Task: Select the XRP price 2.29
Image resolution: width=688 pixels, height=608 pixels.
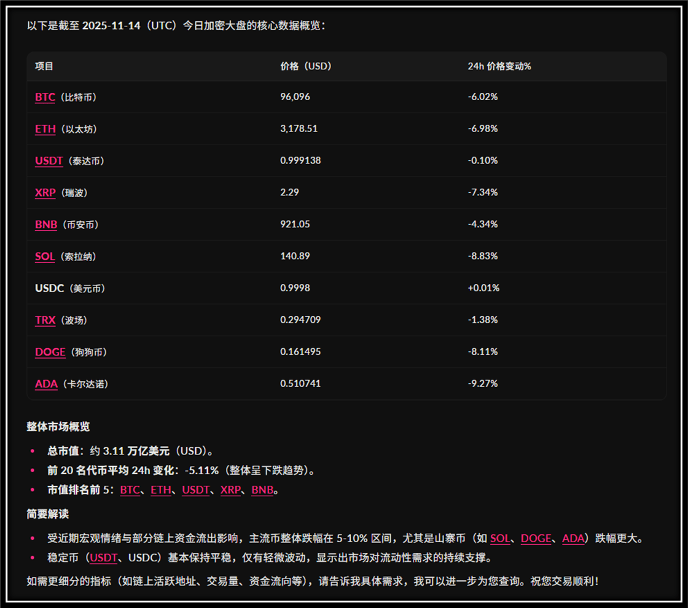Action: point(289,192)
